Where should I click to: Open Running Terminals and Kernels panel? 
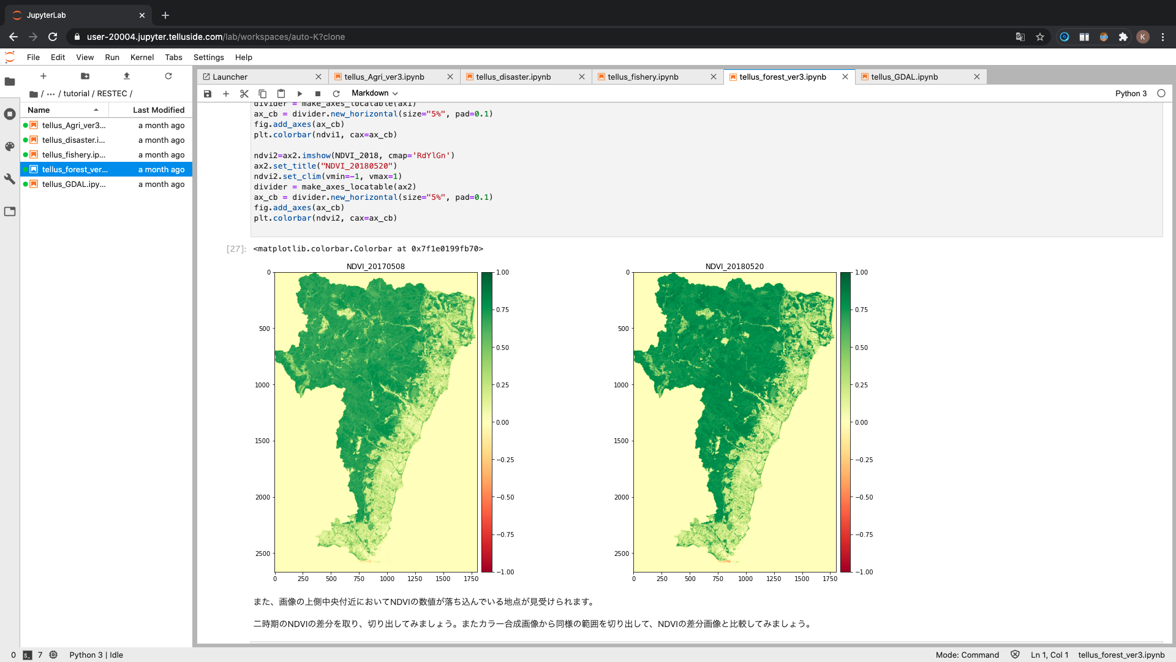(10, 114)
